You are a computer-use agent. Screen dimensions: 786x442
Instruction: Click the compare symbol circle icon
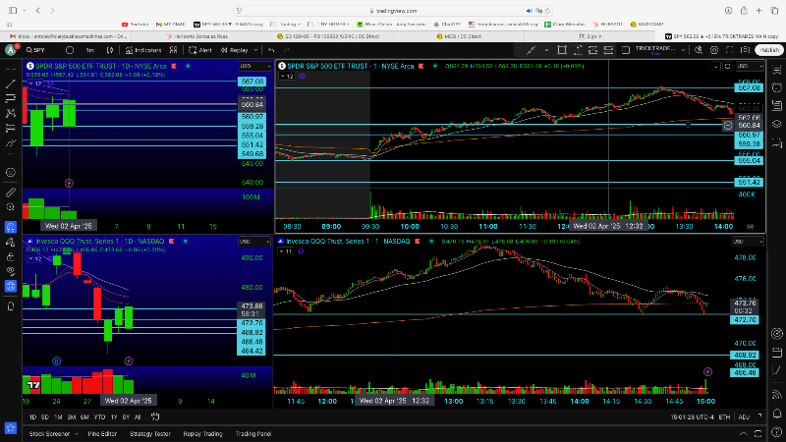(70, 50)
